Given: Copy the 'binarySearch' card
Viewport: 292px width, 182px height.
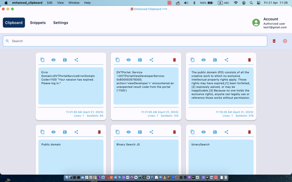Looking at the screenshot, I should coord(192,132).
